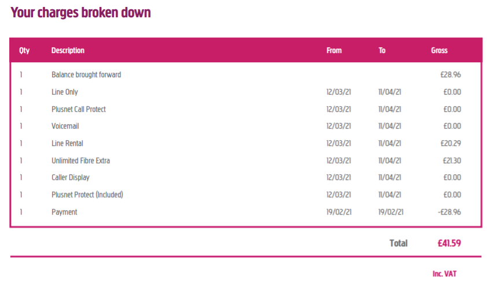
Task: Select the 'Line Only' description
Action: pos(65,92)
